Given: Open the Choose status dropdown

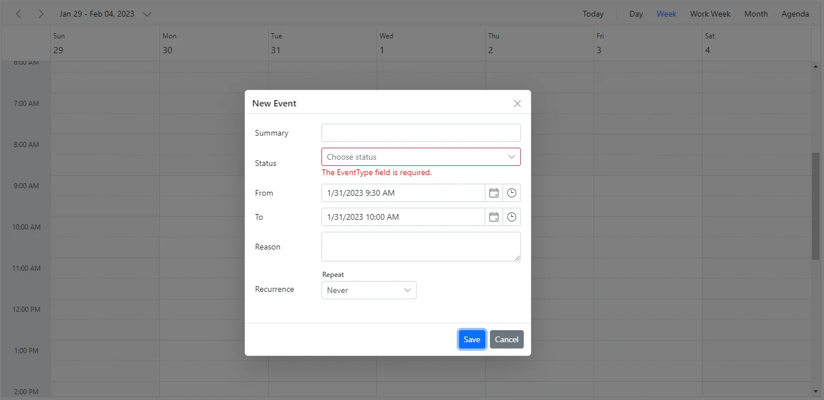Looking at the screenshot, I should click(x=421, y=157).
